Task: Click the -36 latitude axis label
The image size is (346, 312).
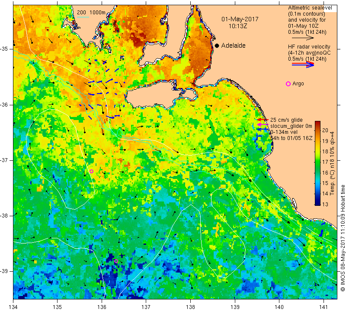Action: [4, 104]
